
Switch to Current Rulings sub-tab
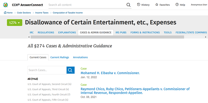[60, 57]
